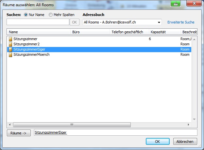204x150 pixels.
Task: Focus the search text field
Action: [38, 22]
